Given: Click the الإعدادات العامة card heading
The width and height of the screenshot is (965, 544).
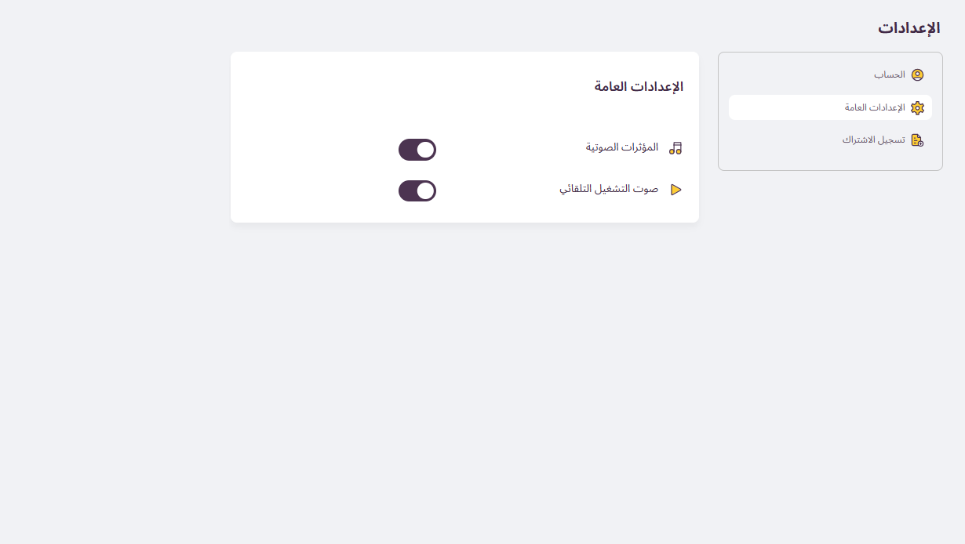Looking at the screenshot, I should tap(639, 86).
